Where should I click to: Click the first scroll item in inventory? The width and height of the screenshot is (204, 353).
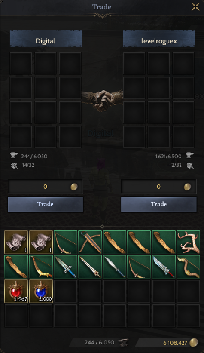point(16,242)
